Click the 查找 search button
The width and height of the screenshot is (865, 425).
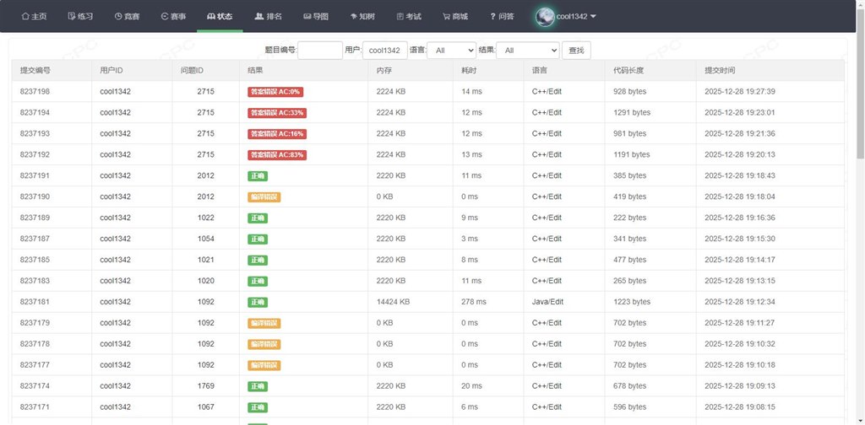(x=576, y=51)
